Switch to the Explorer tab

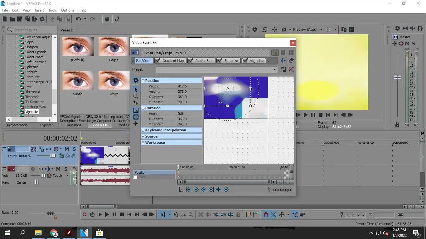pos(46,125)
